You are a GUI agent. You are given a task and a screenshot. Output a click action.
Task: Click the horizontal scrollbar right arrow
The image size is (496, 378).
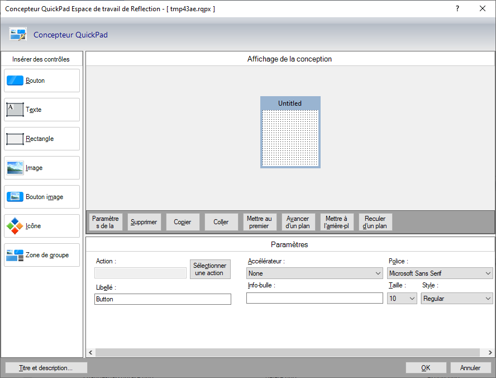pyautogui.click(x=490, y=352)
